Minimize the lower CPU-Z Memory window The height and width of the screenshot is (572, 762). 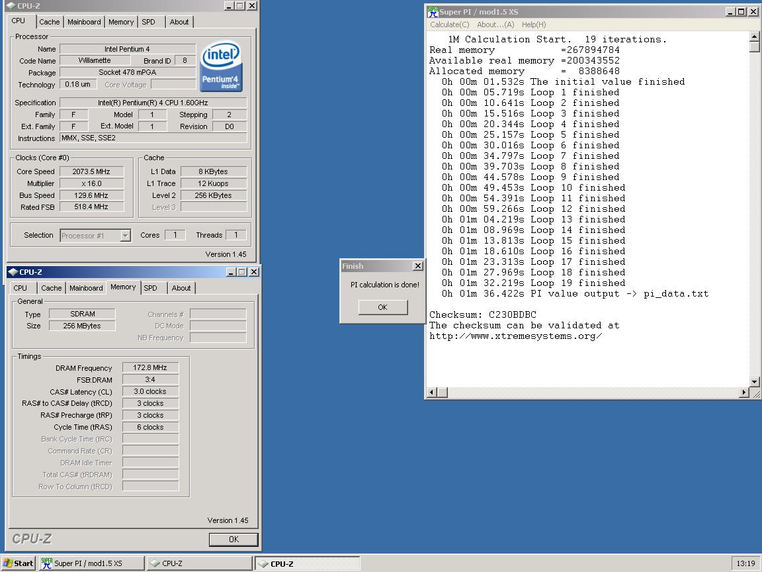pos(232,272)
